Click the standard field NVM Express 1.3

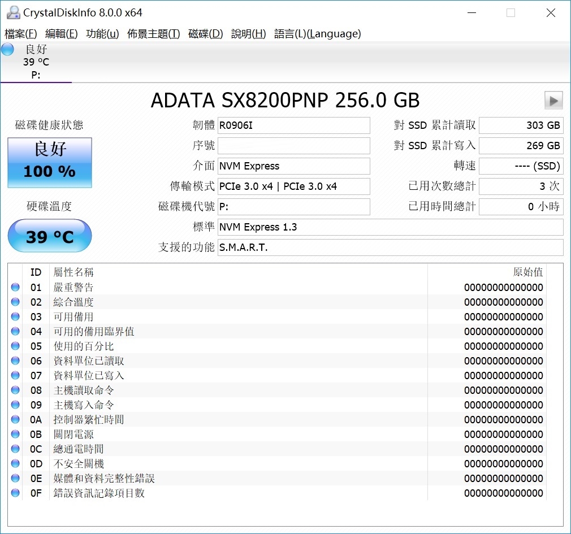pos(391,227)
